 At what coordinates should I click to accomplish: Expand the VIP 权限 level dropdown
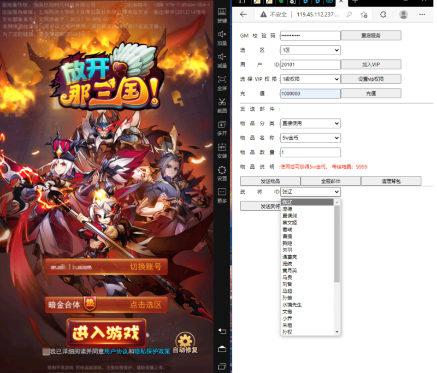coord(310,79)
